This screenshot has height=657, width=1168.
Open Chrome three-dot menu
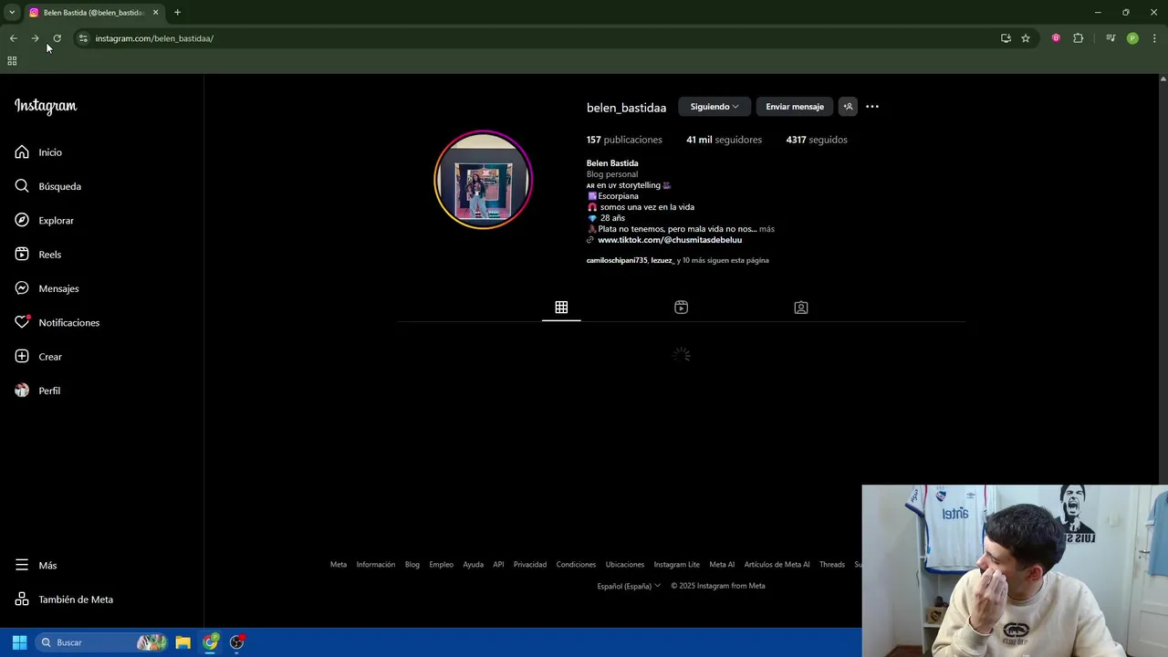(1154, 38)
